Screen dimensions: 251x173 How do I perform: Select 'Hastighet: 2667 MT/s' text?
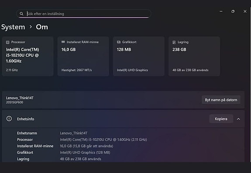click(77, 70)
